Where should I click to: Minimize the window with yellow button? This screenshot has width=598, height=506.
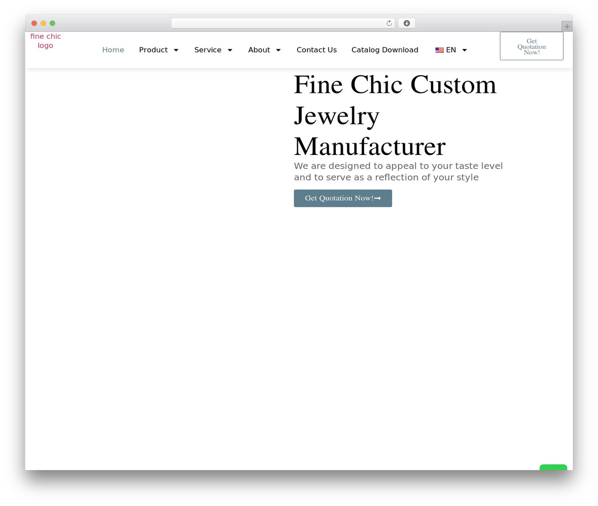pyautogui.click(x=43, y=23)
